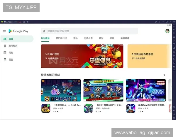Click the lock cursor icon in side toolbar
Viewport: 176px width, 140px height.
point(174,37)
